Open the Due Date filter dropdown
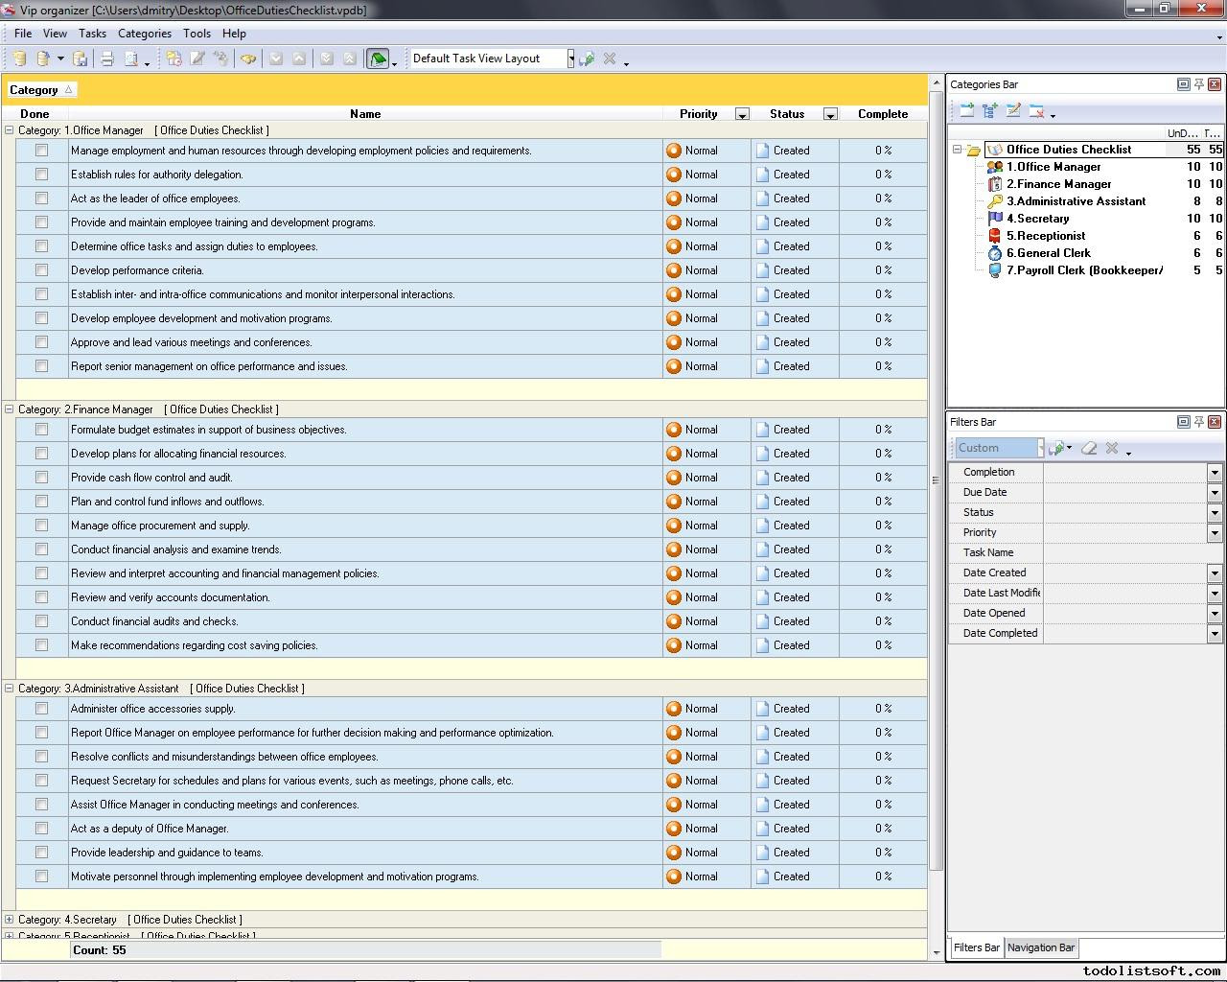This screenshot has height=982, width=1227. click(1215, 492)
